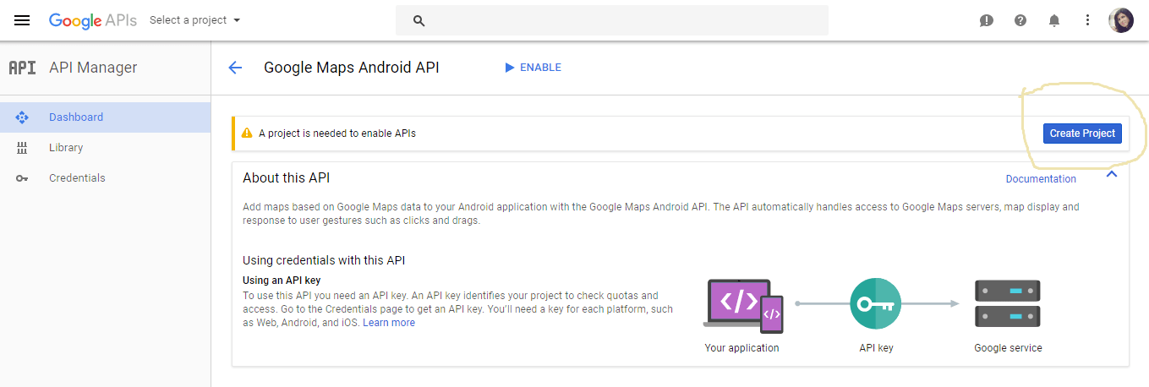Open Credentials in the sidebar
This screenshot has height=387, width=1149.
(x=106, y=178)
